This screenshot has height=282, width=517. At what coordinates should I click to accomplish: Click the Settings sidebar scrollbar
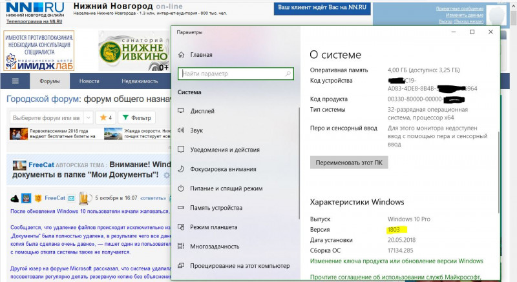[x=299, y=163]
